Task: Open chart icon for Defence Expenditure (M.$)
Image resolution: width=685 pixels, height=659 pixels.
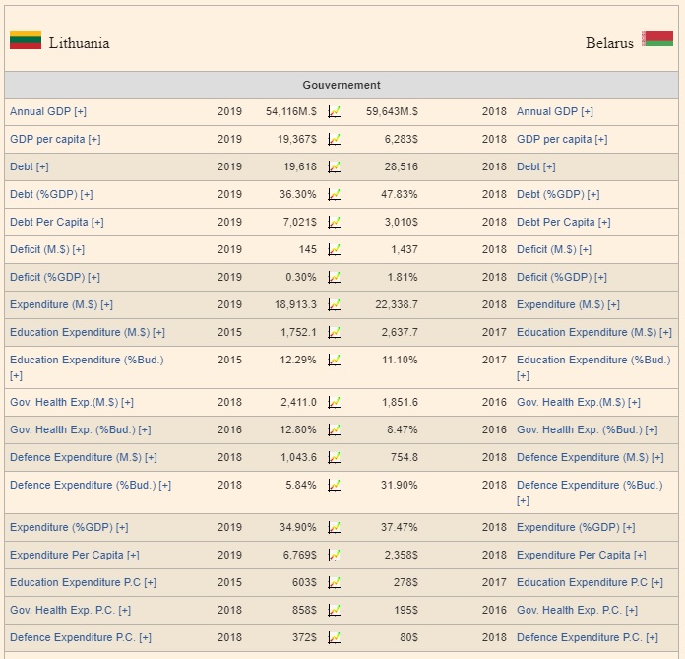Action: click(x=335, y=457)
